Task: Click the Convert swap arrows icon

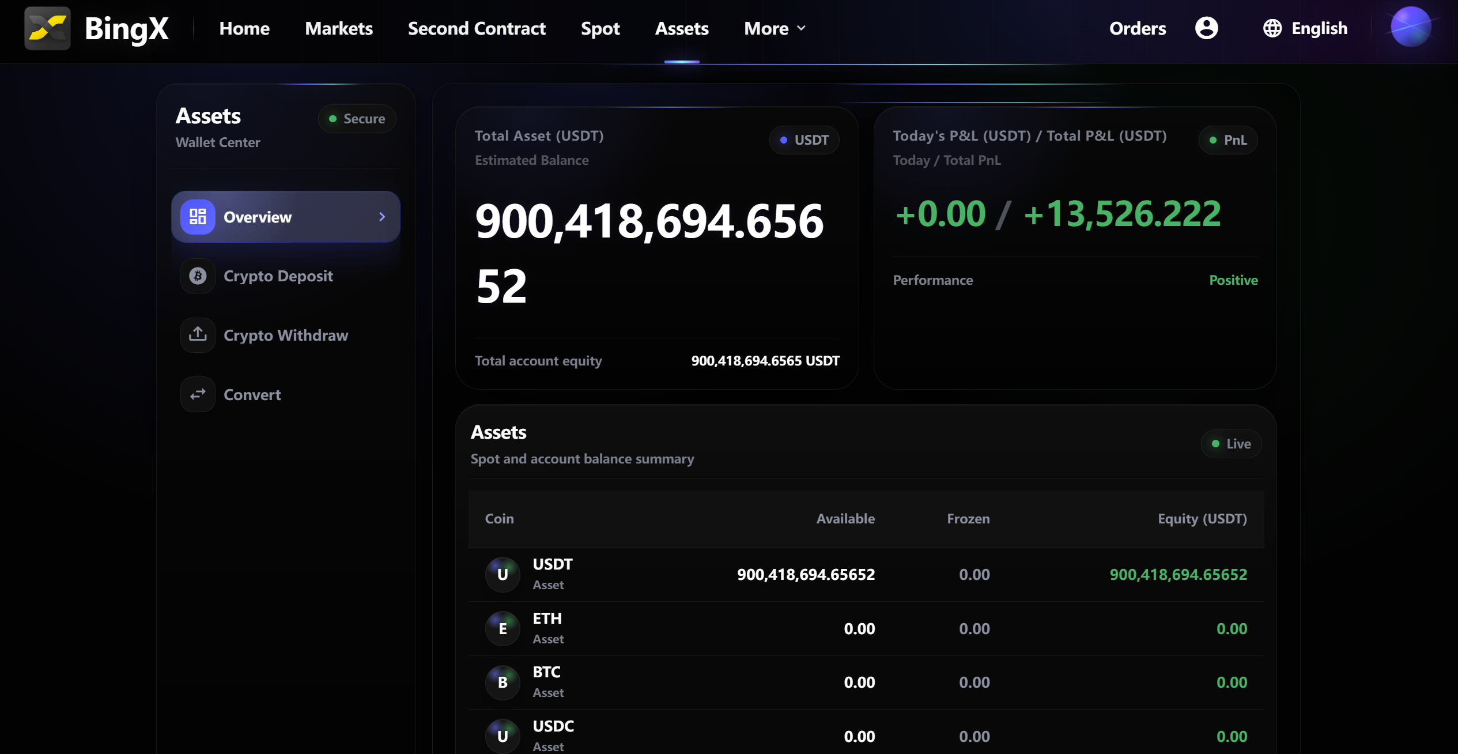Action: 198,394
